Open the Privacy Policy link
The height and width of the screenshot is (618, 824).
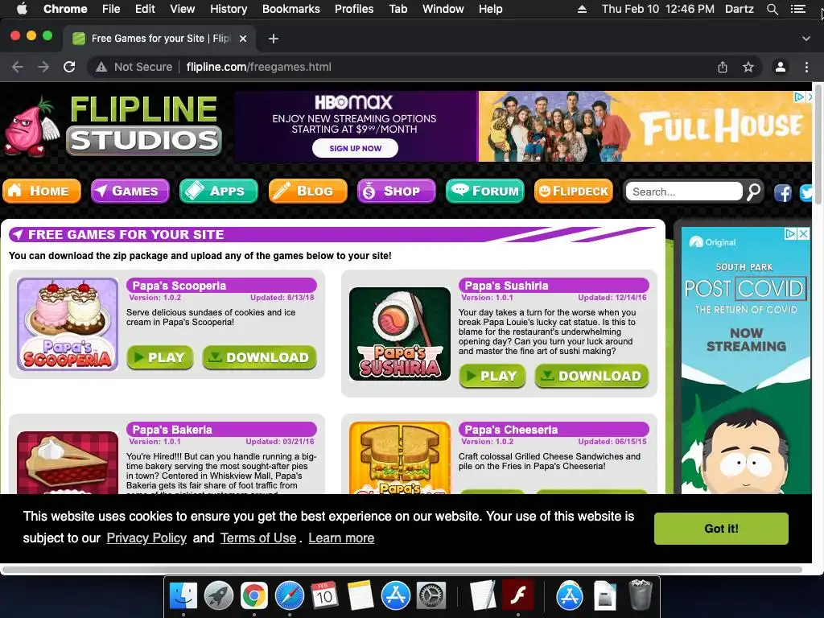click(x=146, y=538)
